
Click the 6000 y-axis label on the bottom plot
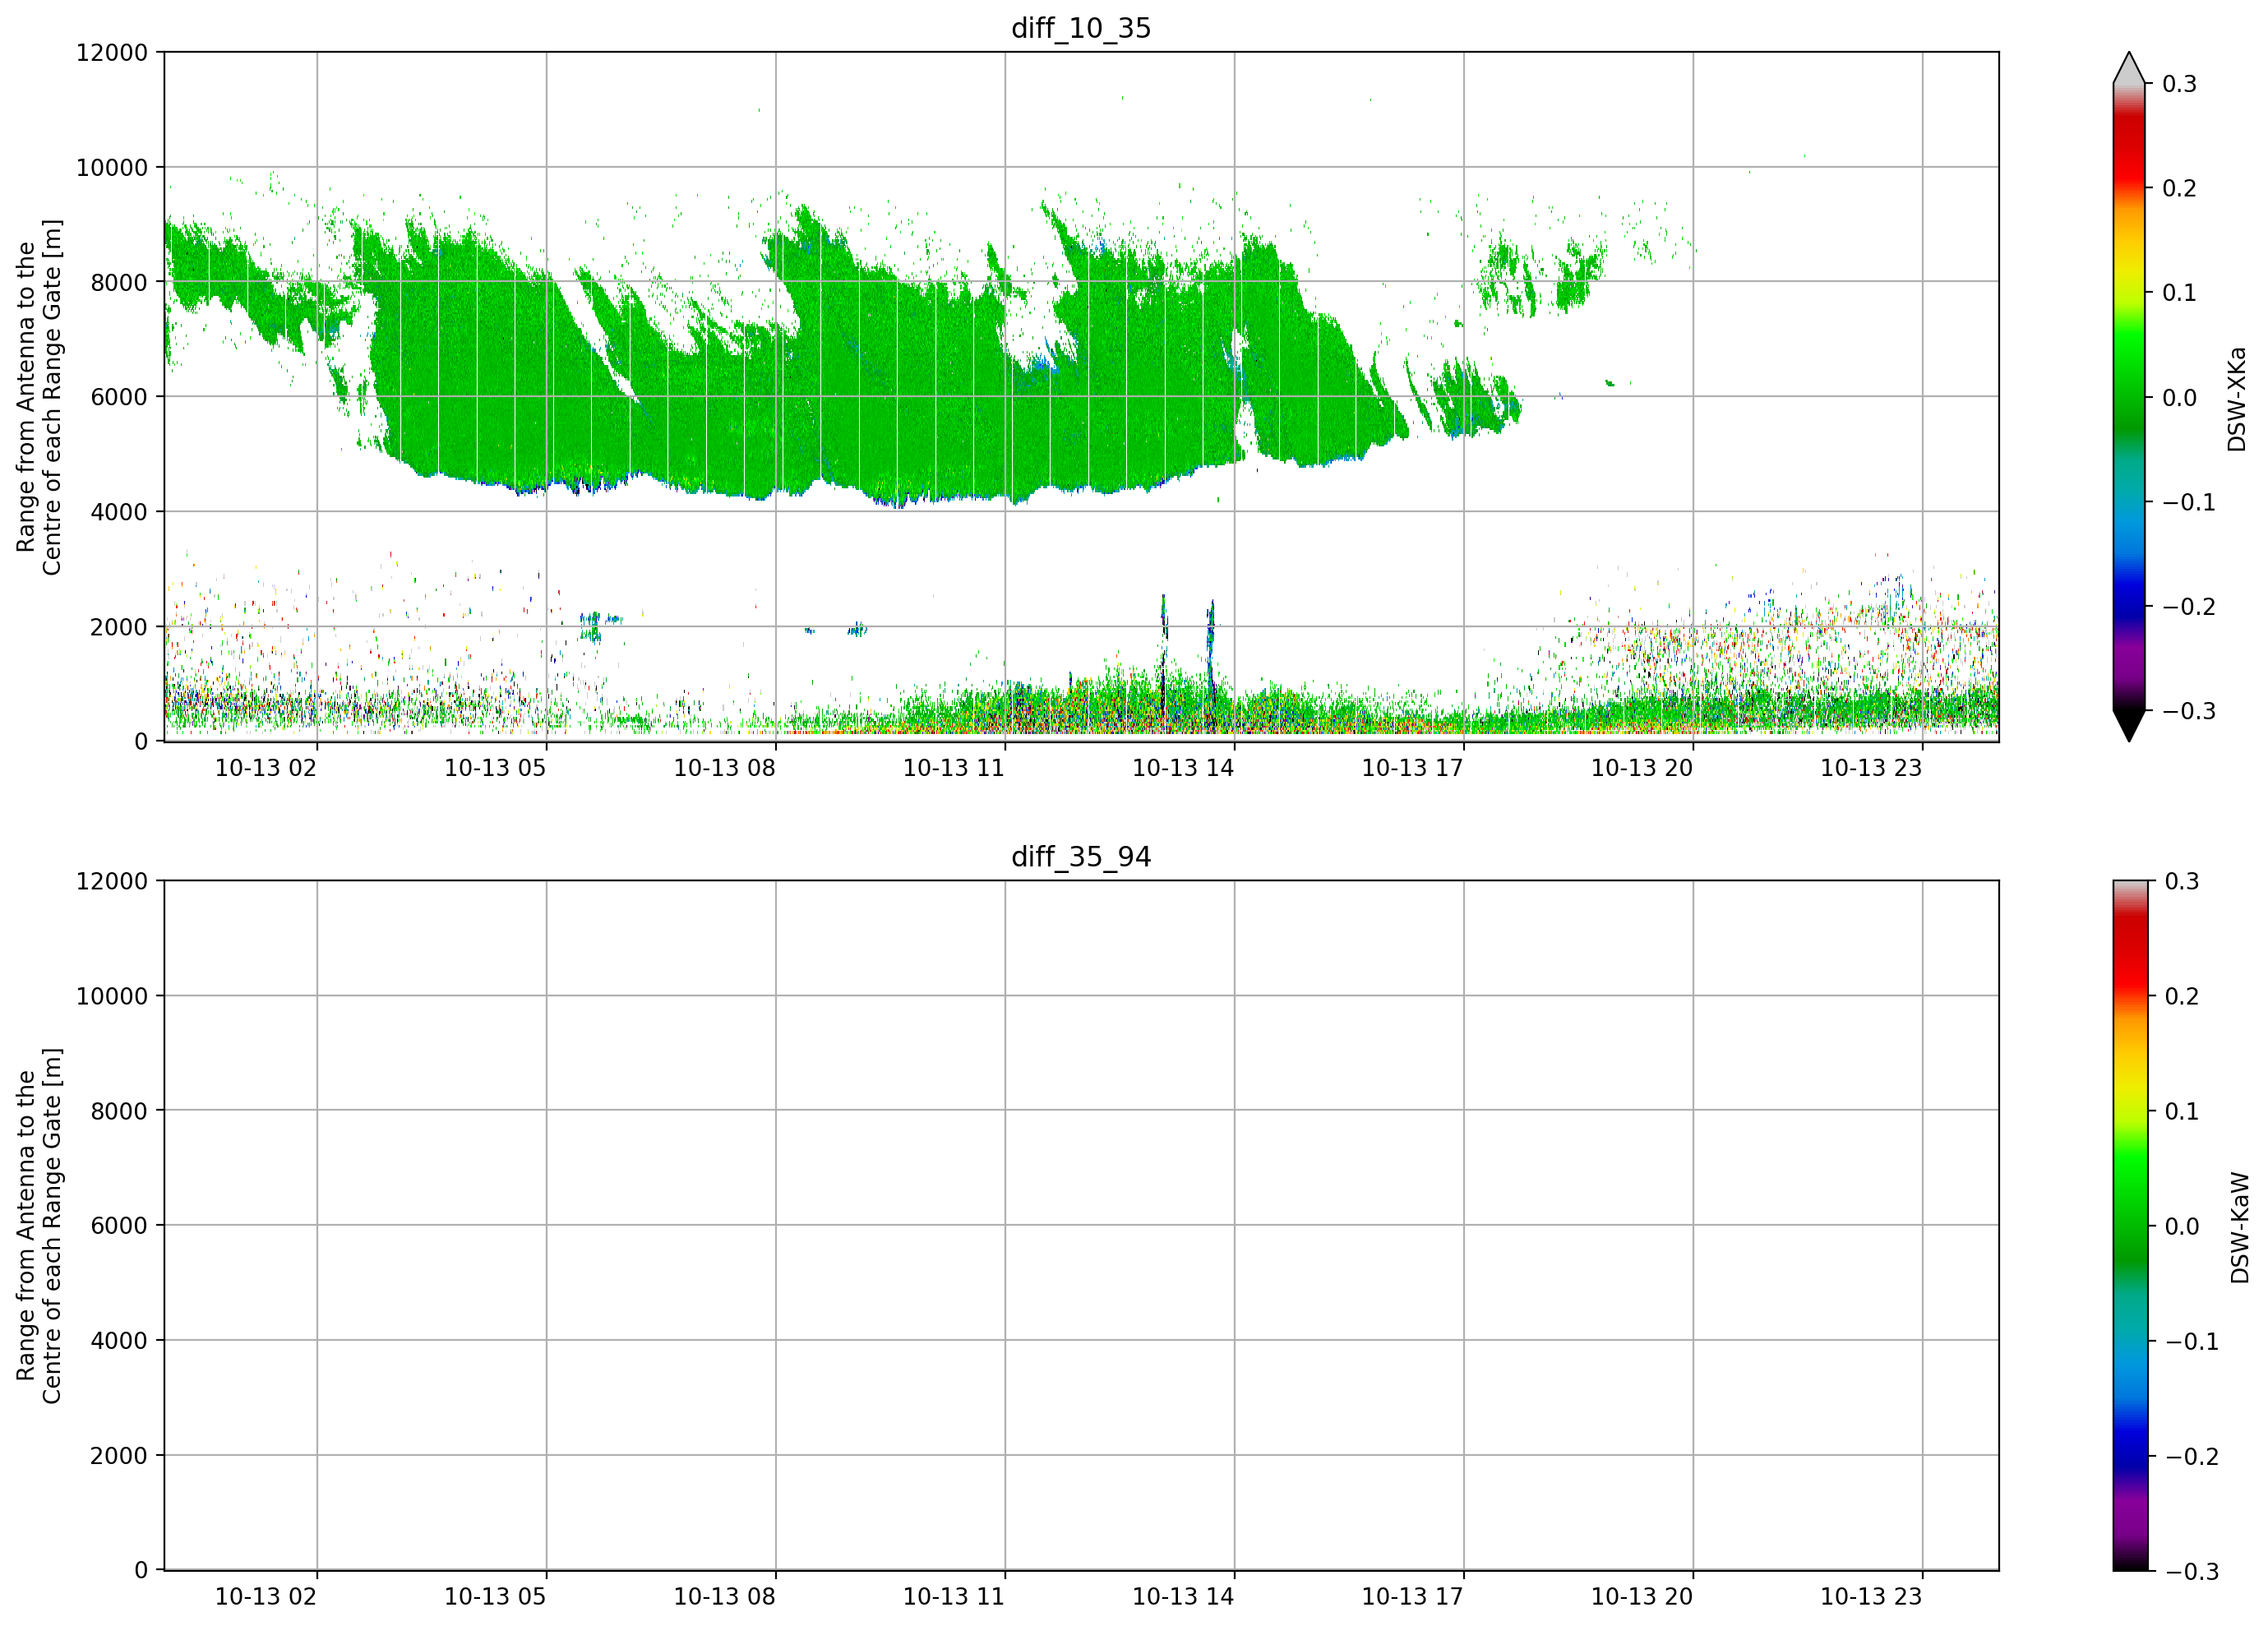click(118, 1225)
